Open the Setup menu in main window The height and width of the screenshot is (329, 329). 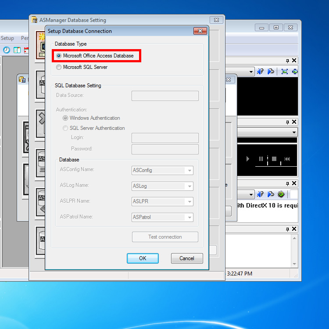(x=7, y=38)
